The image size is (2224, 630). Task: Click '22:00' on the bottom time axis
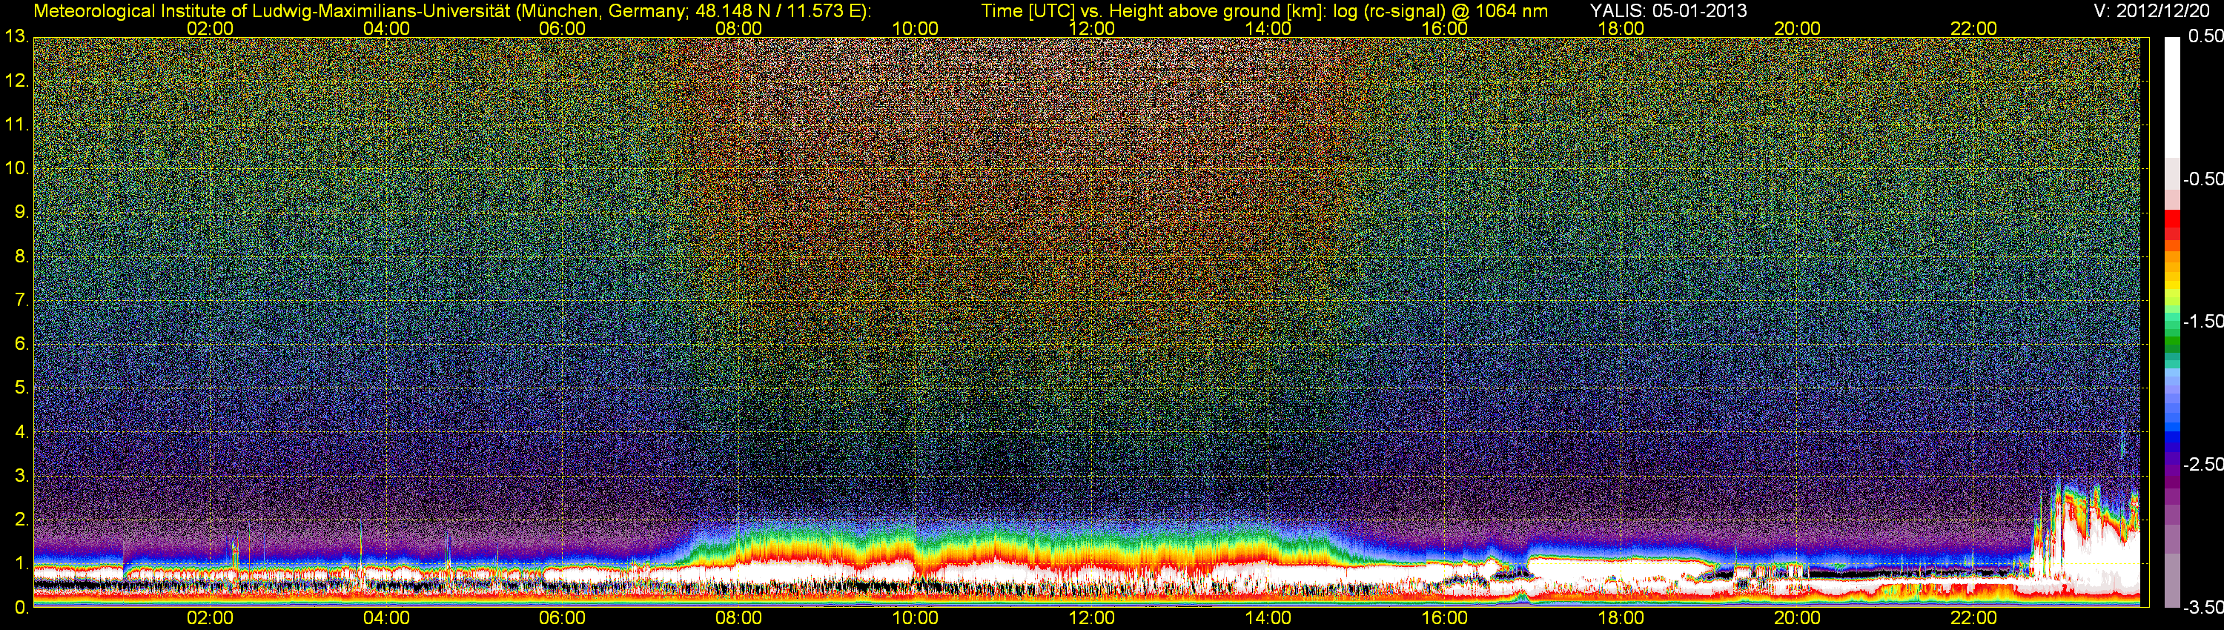point(1973,618)
